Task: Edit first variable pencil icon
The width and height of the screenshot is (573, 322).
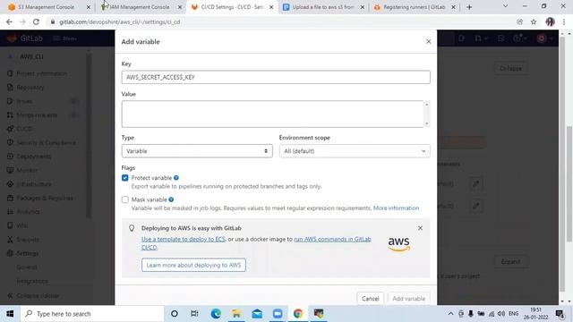Action: pyautogui.click(x=475, y=183)
